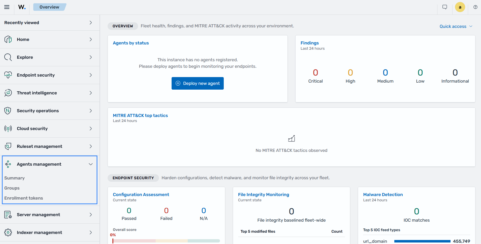Click the Server management icon

[x=8, y=215]
